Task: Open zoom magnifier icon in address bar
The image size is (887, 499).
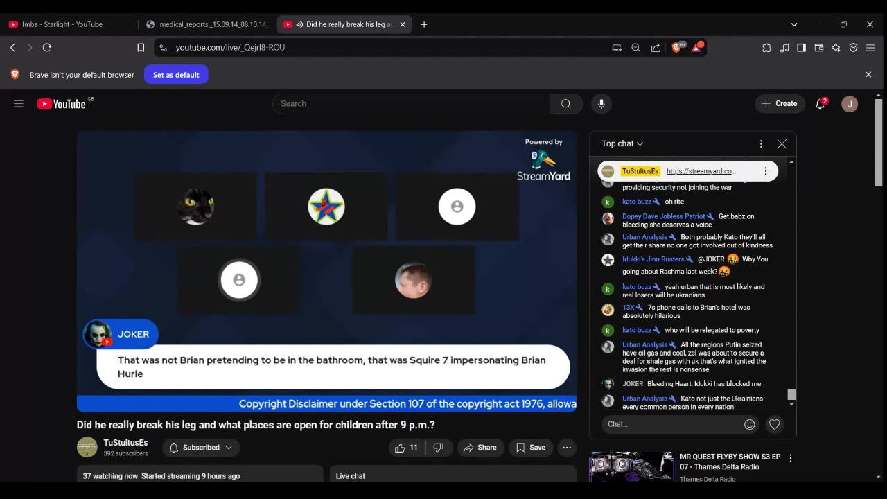Action: pos(635,48)
